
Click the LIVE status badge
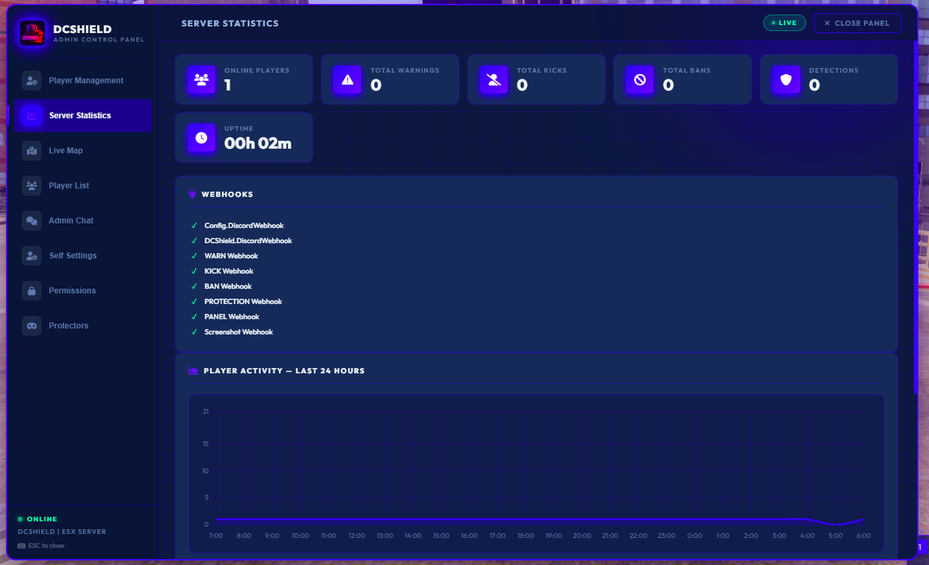784,23
